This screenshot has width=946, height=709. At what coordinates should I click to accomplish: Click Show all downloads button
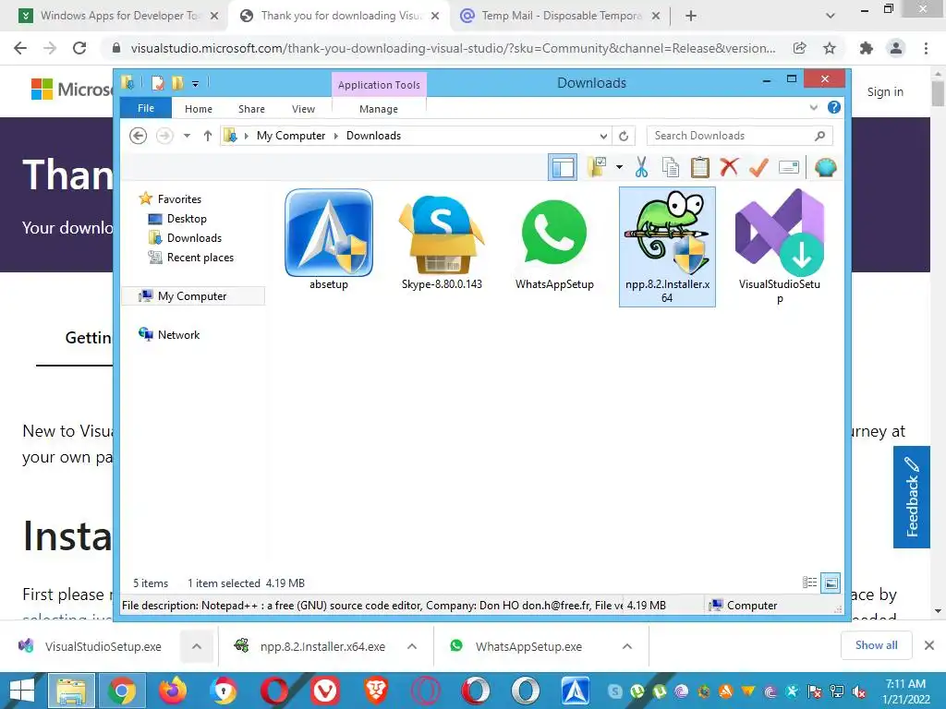click(x=876, y=645)
